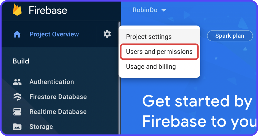
Task: Click the Firebase wordmark text
Action: [48, 10]
